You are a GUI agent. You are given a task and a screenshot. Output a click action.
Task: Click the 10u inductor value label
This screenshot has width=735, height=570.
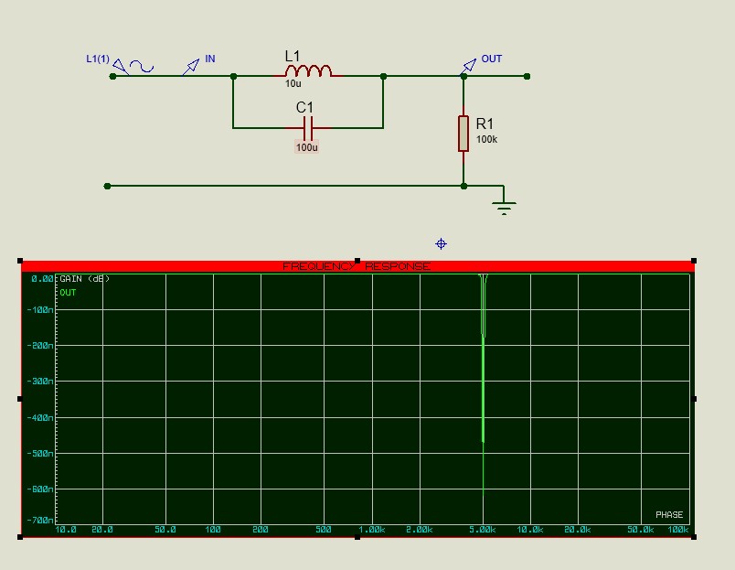click(x=293, y=83)
